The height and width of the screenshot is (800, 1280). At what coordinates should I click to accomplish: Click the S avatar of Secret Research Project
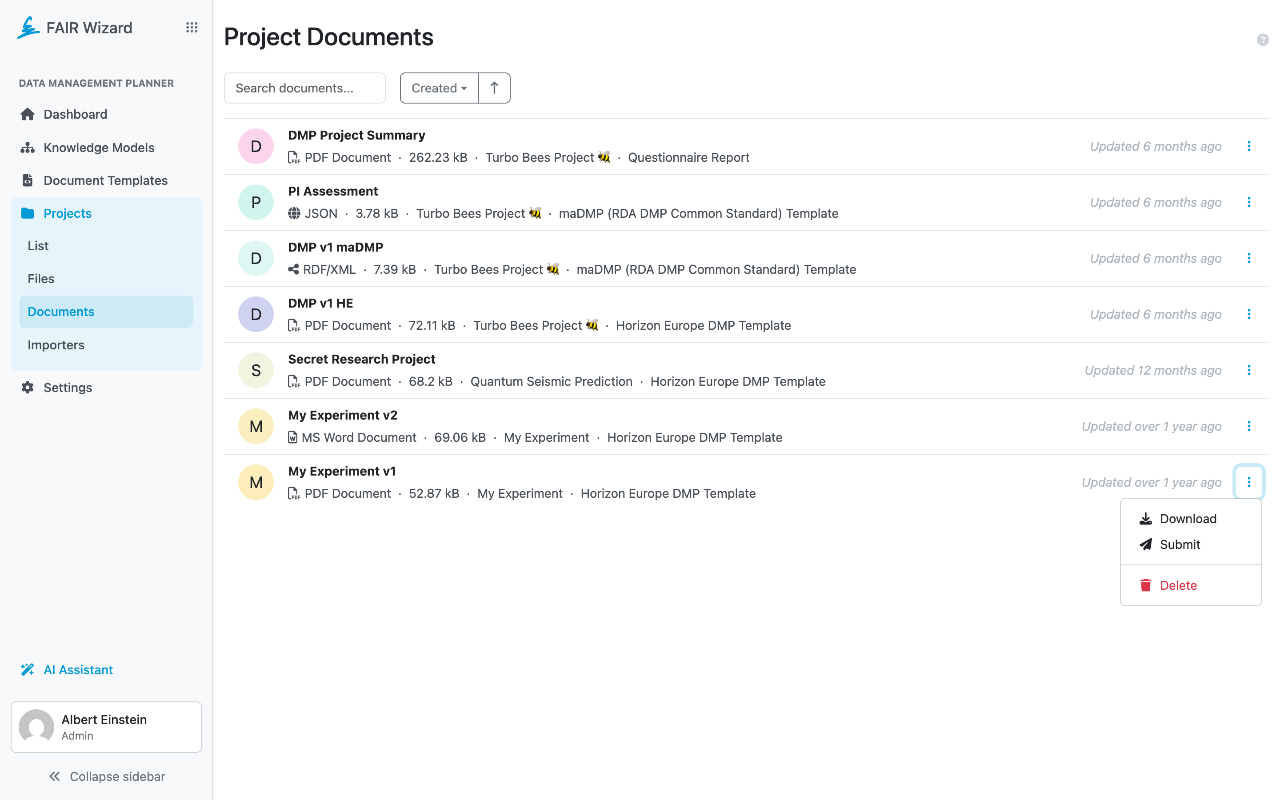click(256, 370)
